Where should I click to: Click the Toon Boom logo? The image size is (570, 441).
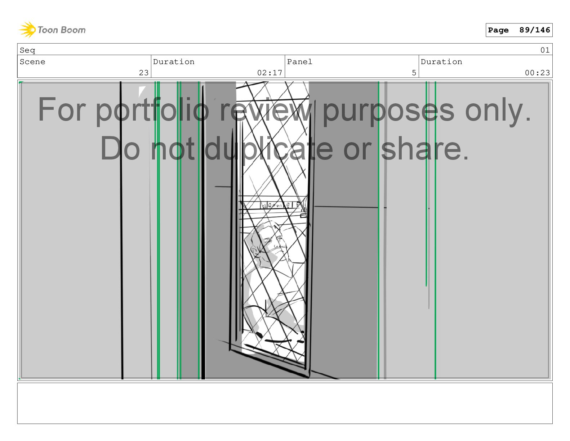pyautogui.click(x=52, y=30)
